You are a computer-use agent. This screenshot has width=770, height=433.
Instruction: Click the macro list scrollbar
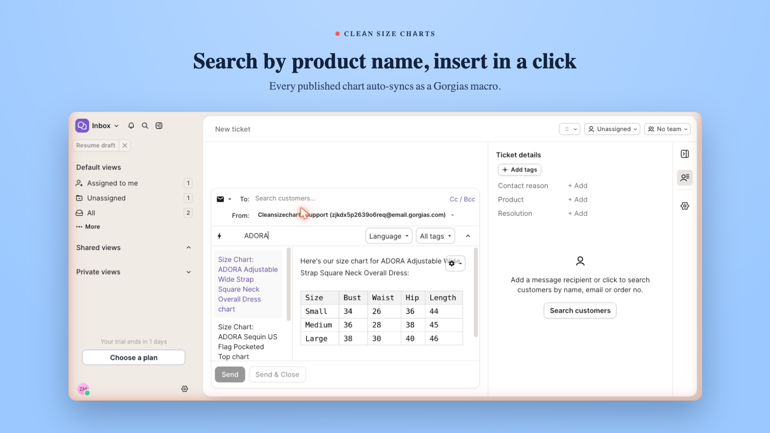[x=289, y=284]
